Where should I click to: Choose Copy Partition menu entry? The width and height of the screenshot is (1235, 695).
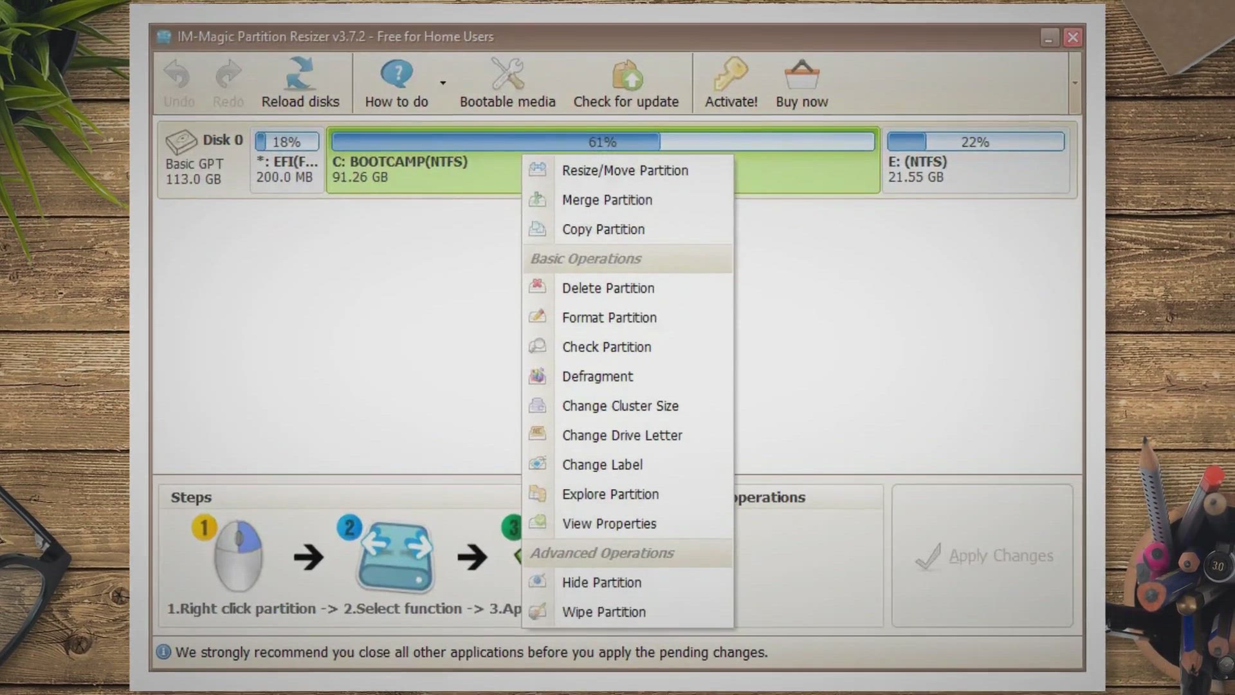coord(627,230)
